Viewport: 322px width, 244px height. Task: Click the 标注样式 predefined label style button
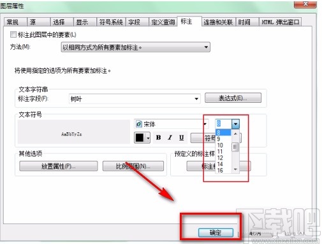click(x=201, y=166)
